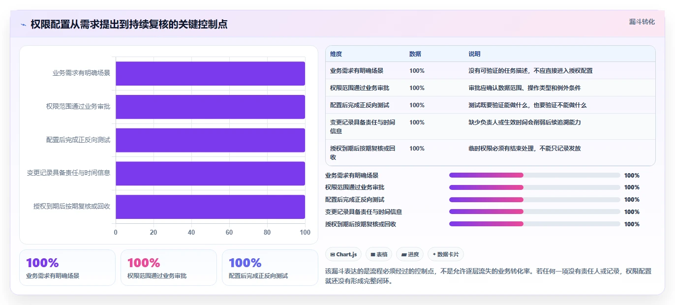Click progress bar for 业务需求有明确场景

pos(535,175)
